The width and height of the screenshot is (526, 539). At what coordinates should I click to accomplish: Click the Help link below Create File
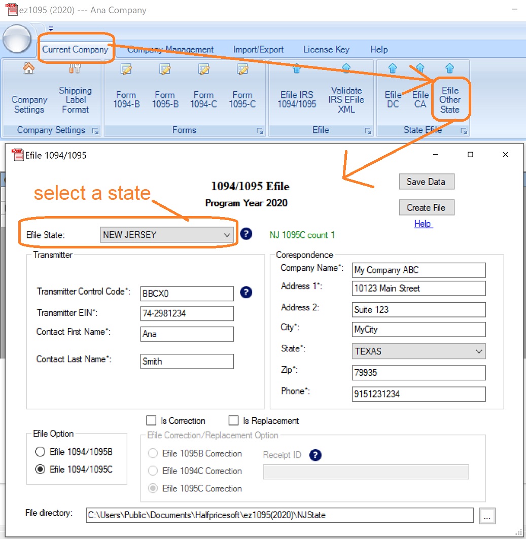(x=423, y=224)
